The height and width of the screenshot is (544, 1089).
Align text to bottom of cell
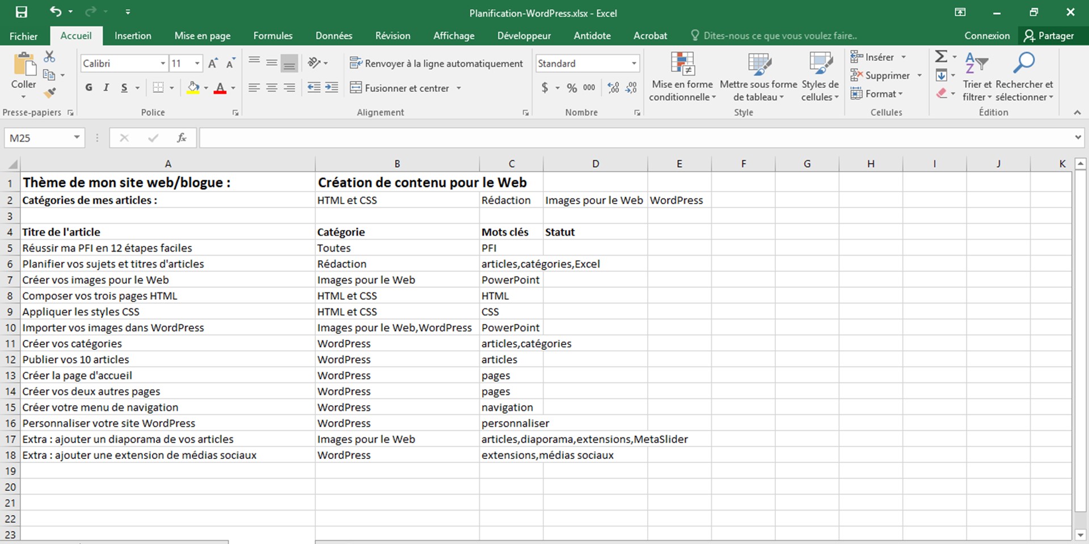[289, 63]
